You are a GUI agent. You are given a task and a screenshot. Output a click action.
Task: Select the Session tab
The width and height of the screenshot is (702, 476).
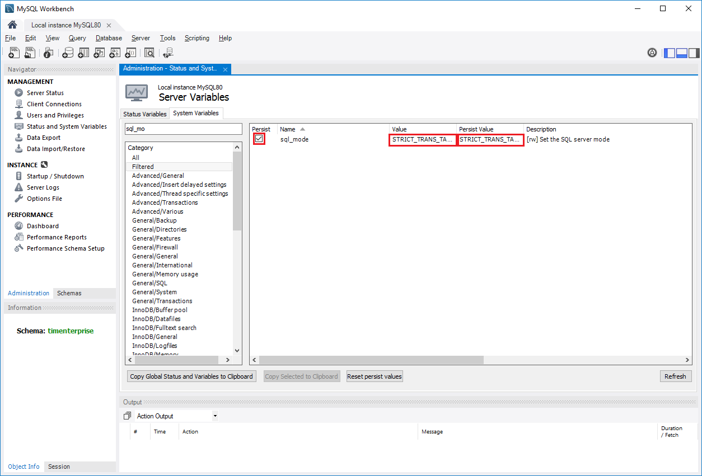59,466
